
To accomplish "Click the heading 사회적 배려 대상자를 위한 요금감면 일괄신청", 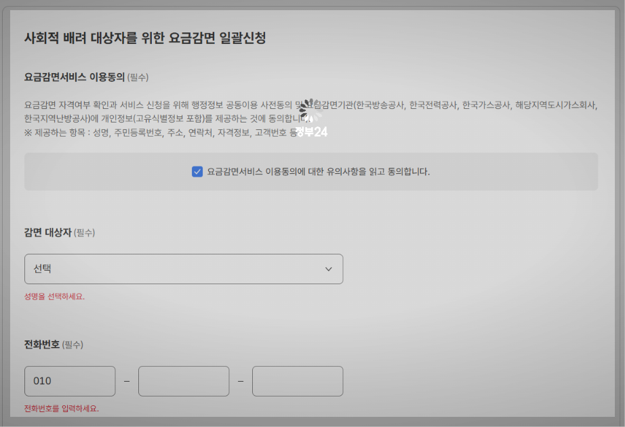I will pos(145,38).
